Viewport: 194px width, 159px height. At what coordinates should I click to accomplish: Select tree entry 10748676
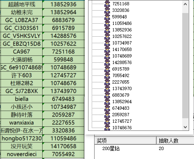tap(122, 128)
